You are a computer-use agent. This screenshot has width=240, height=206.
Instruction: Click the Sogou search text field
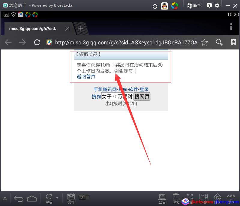117,97
